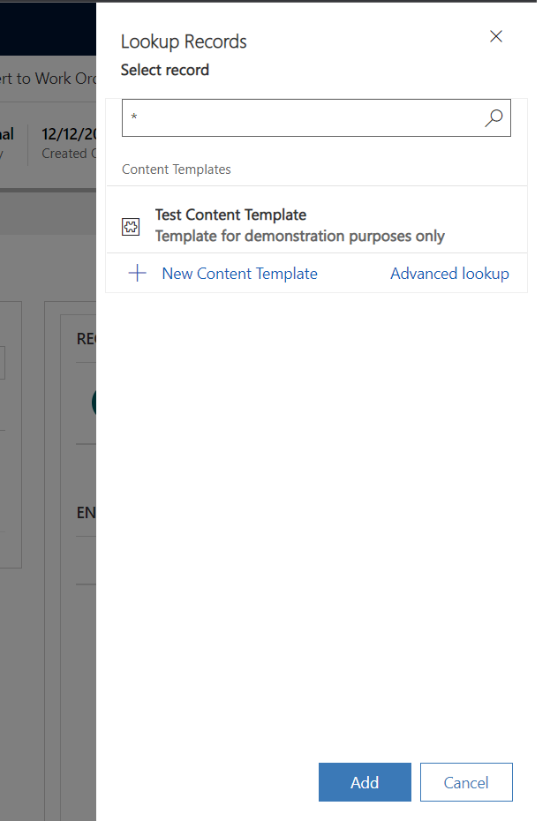
Task: Open the New Content Template link
Action: pos(239,274)
